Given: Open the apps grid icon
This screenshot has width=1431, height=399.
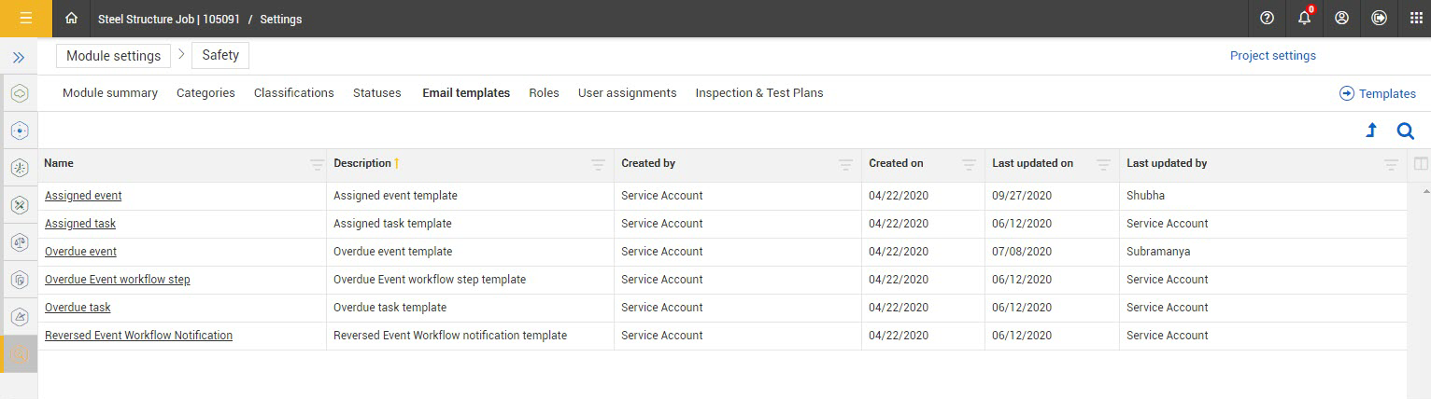Looking at the screenshot, I should 1416,18.
